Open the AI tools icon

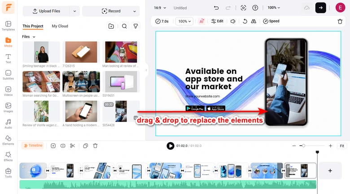click(201, 21)
